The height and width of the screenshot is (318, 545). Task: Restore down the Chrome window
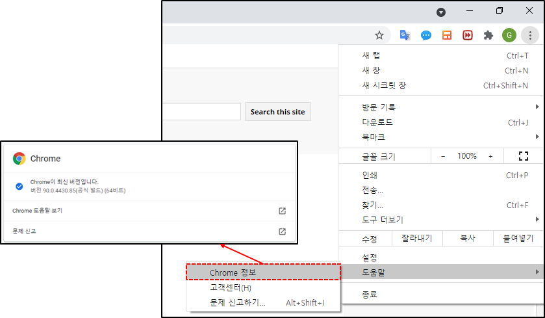(x=500, y=11)
